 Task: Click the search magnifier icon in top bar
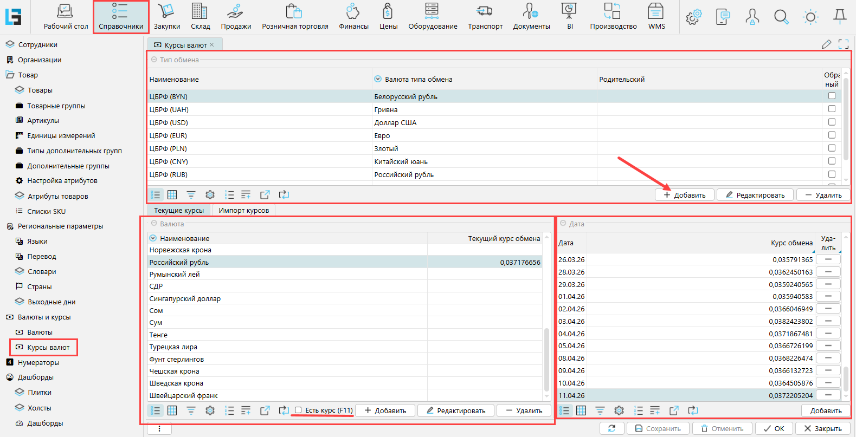[781, 17]
